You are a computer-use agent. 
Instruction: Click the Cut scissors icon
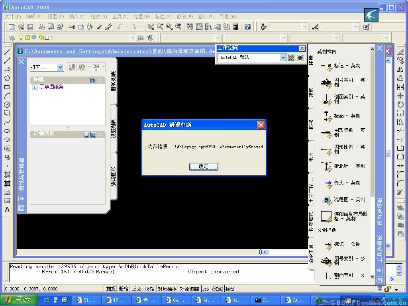click(x=72, y=27)
